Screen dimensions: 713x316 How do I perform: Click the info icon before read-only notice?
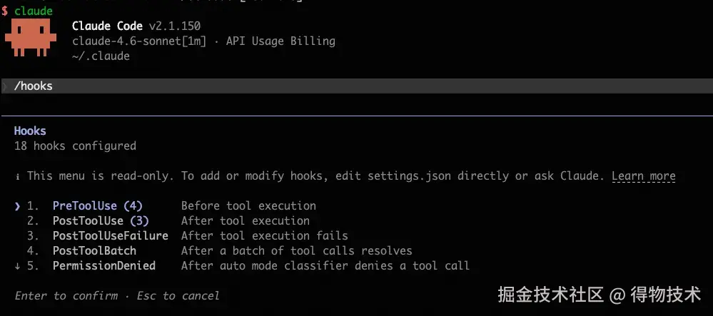coord(17,176)
